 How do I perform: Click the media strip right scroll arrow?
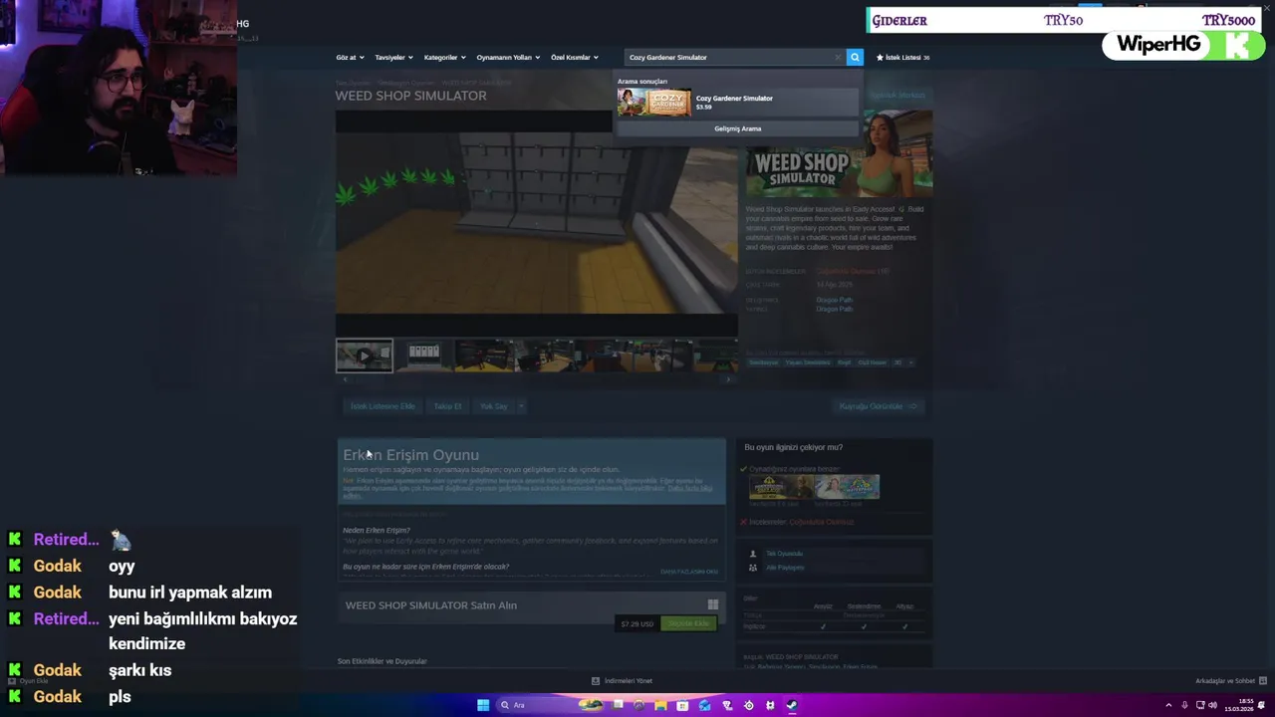click(x=728, y=379)
